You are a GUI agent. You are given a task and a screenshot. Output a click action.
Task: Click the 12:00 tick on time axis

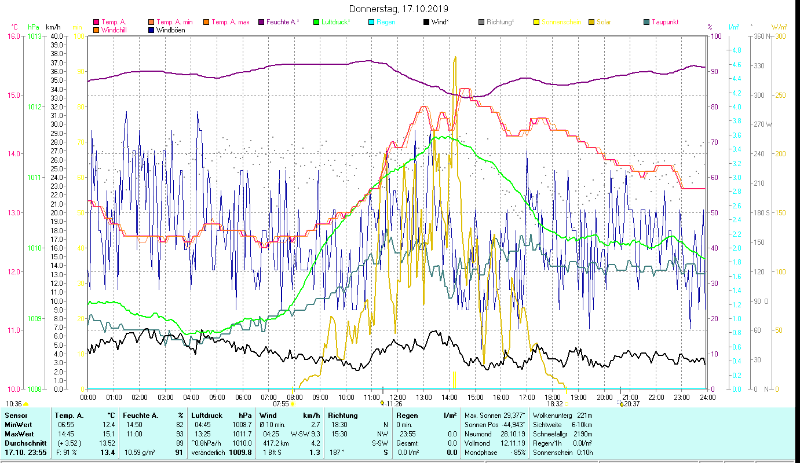click(398, 398)
